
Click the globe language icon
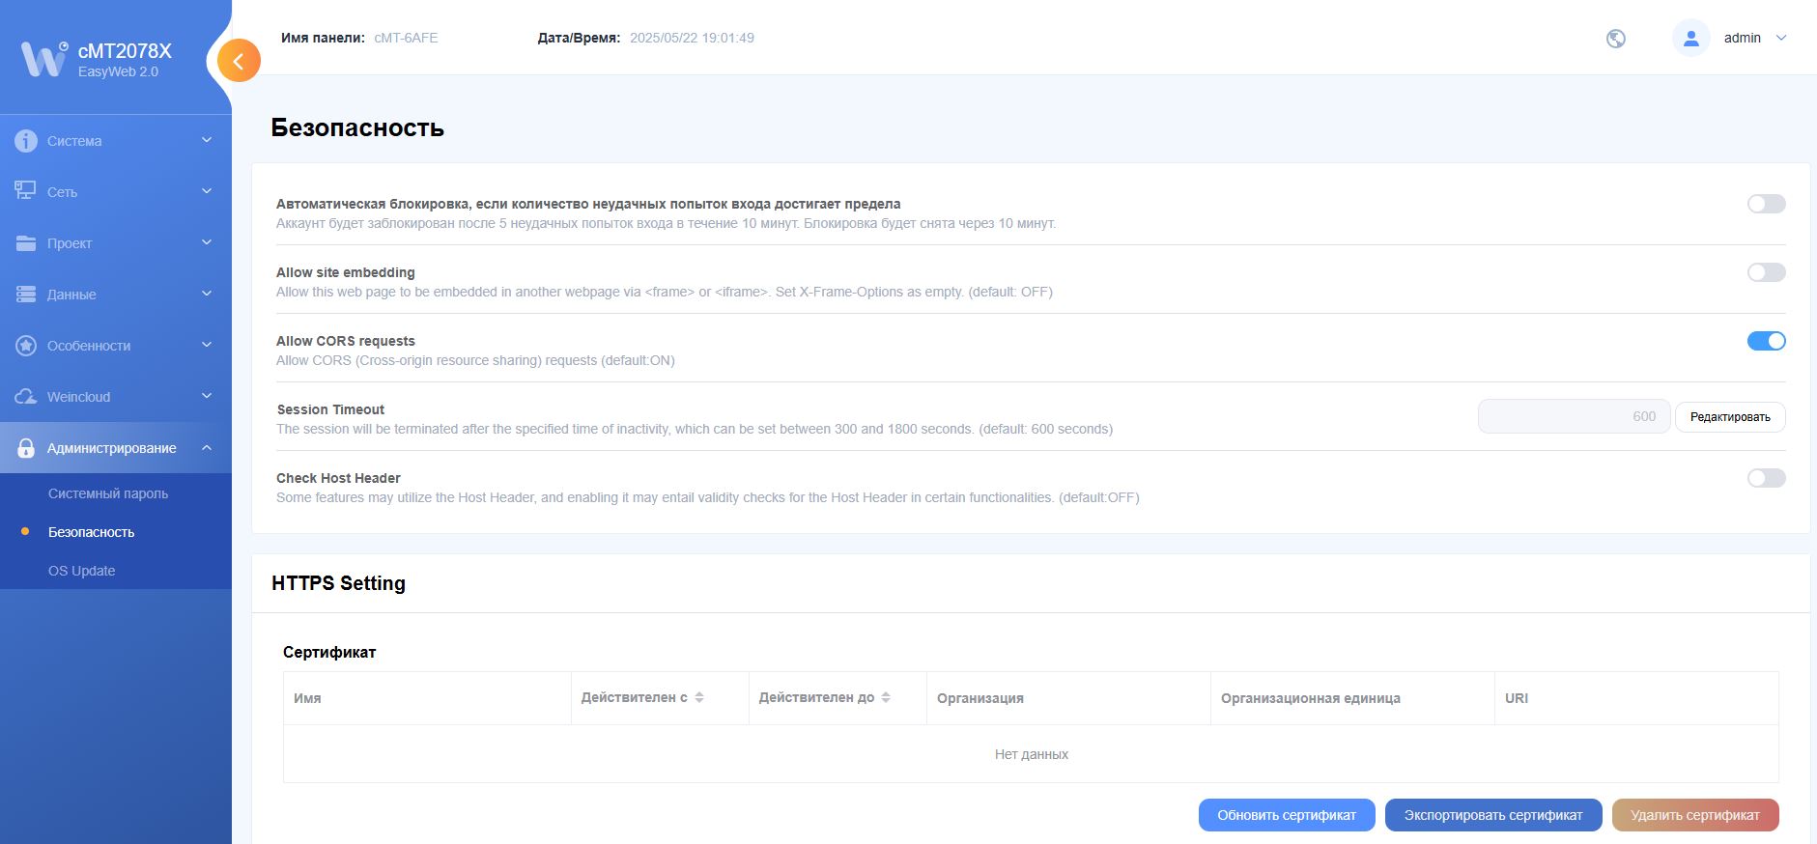[1615, 39]
